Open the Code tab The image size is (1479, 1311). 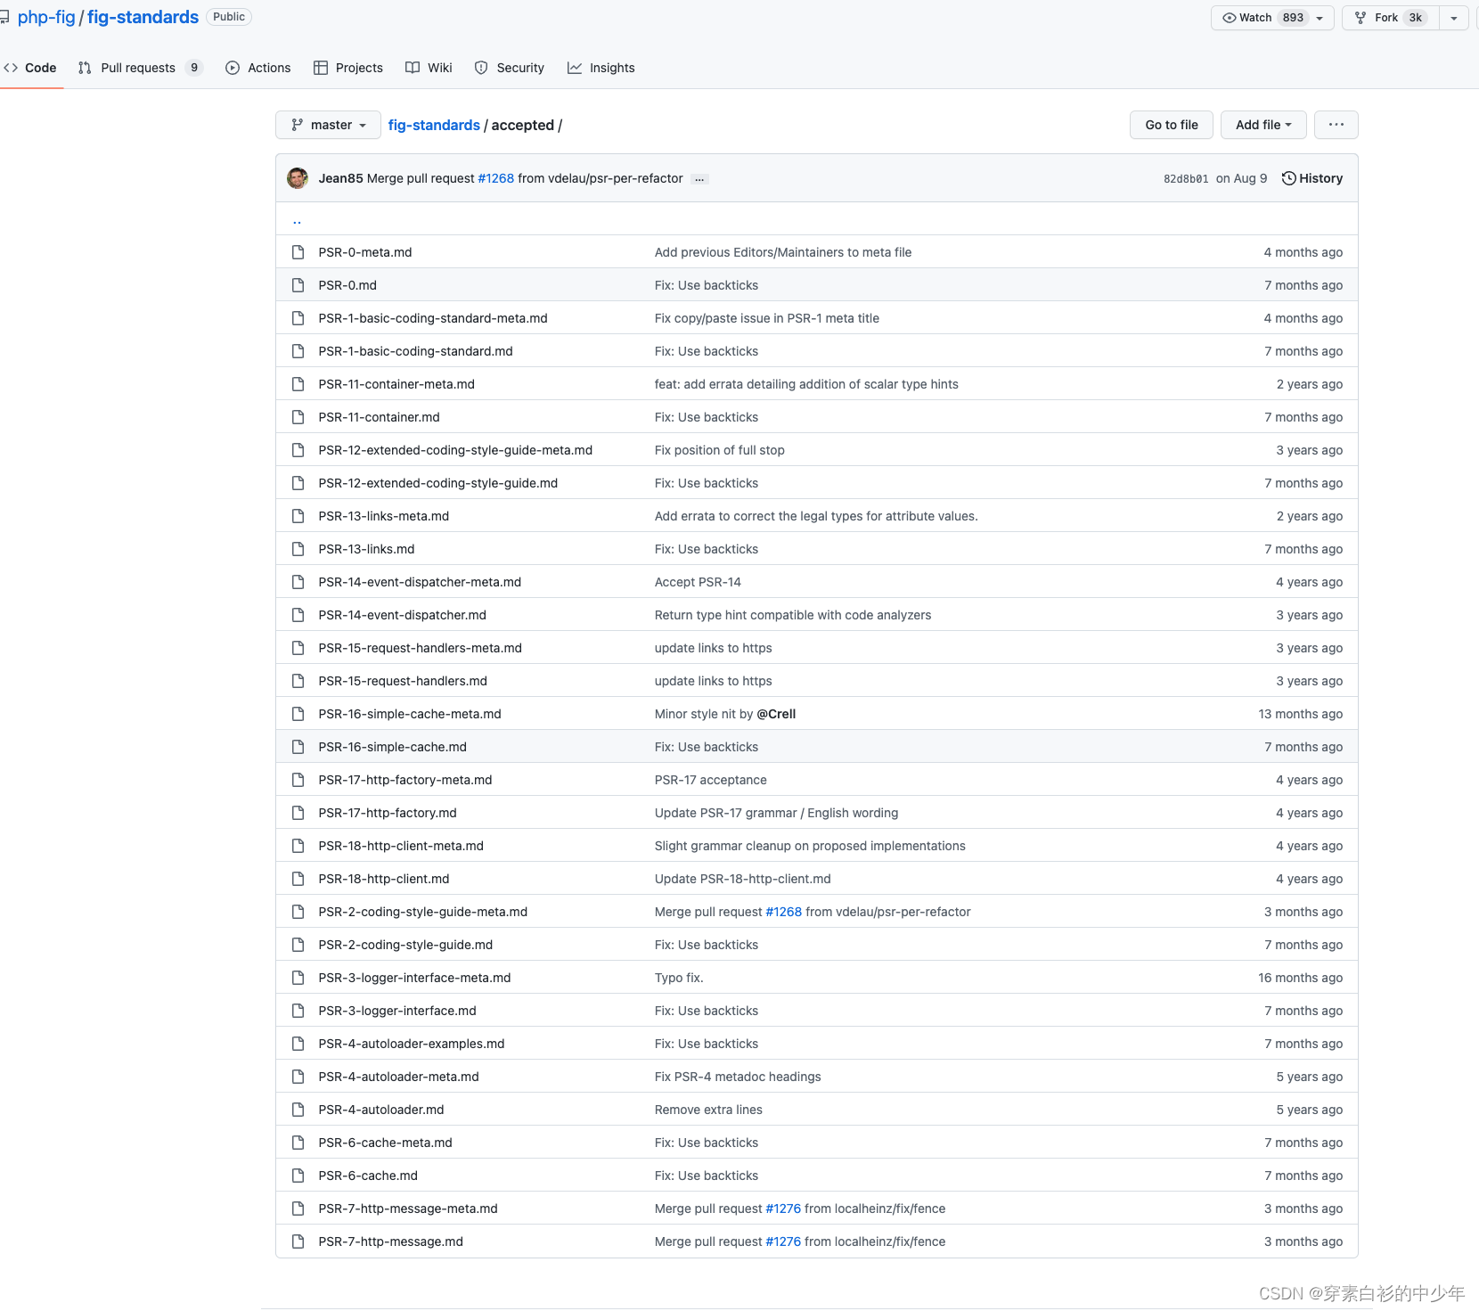[x=30, y=68]
